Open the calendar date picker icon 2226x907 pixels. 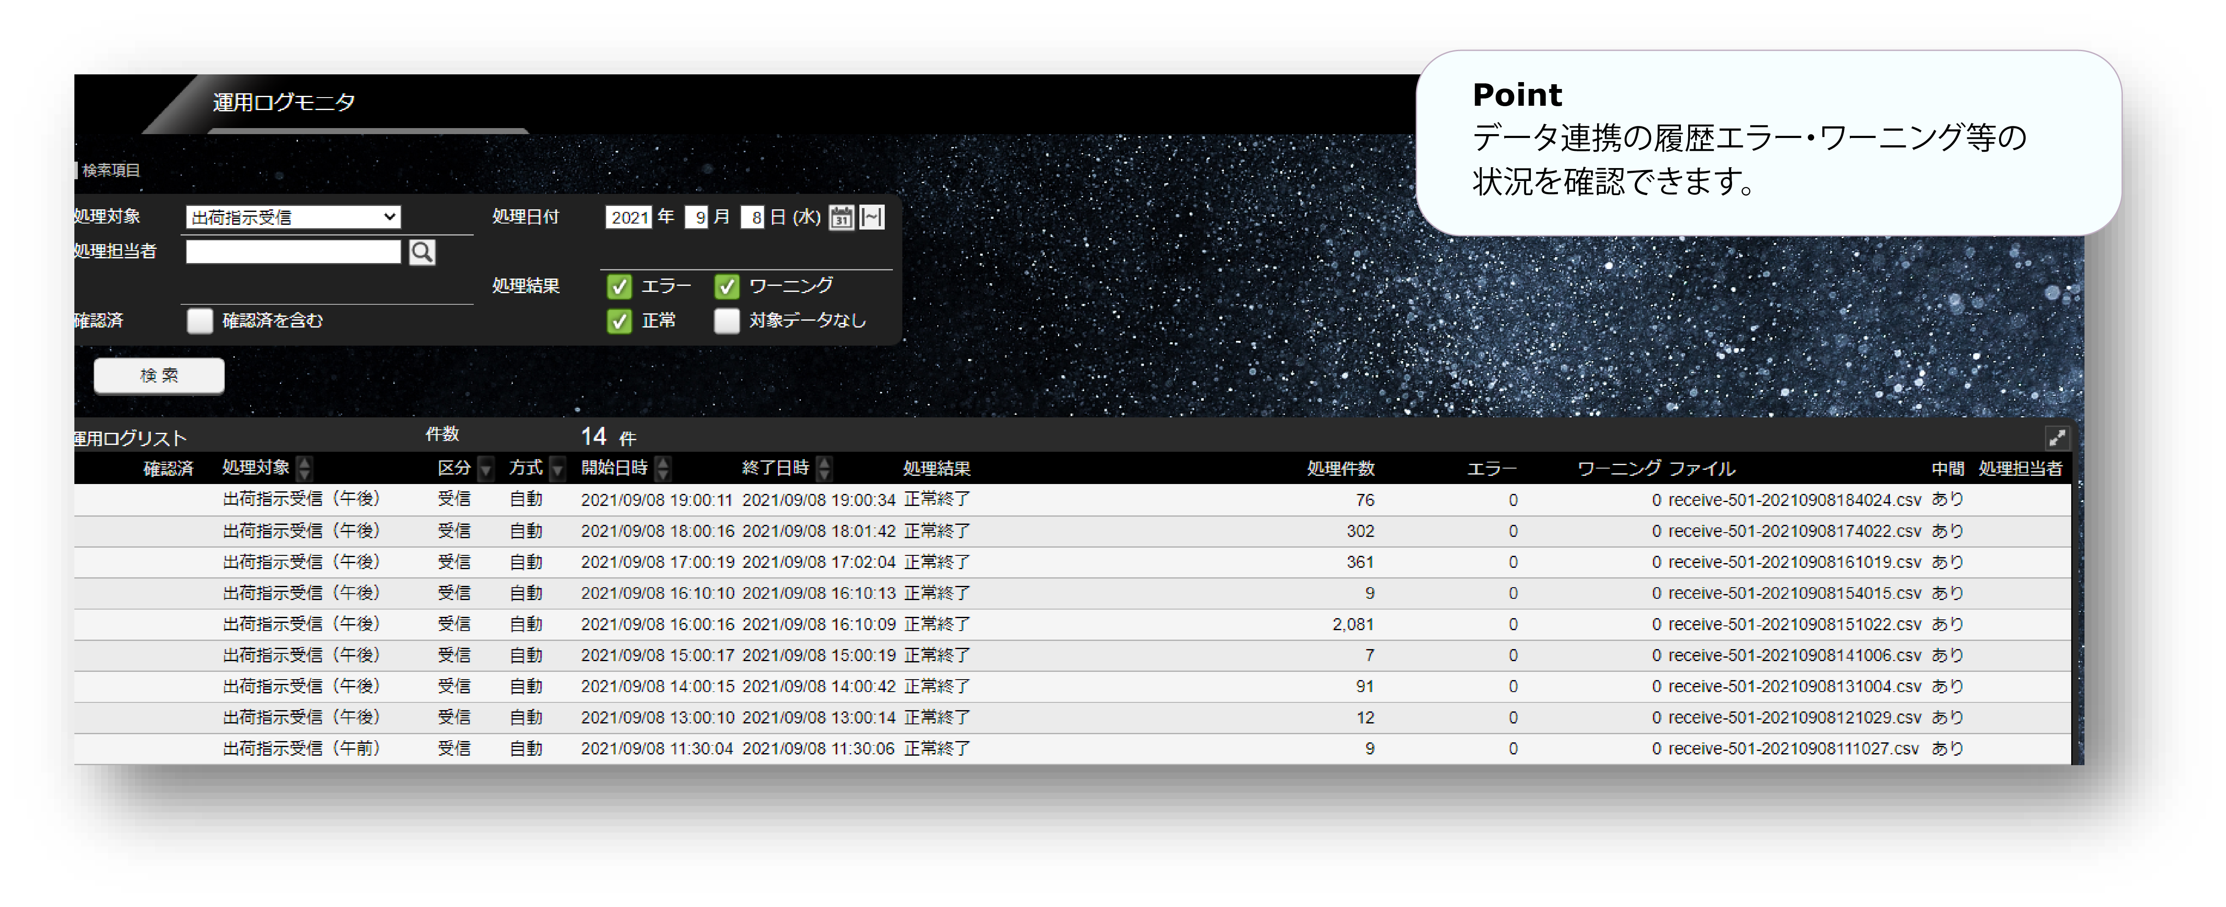pos(841,217)
